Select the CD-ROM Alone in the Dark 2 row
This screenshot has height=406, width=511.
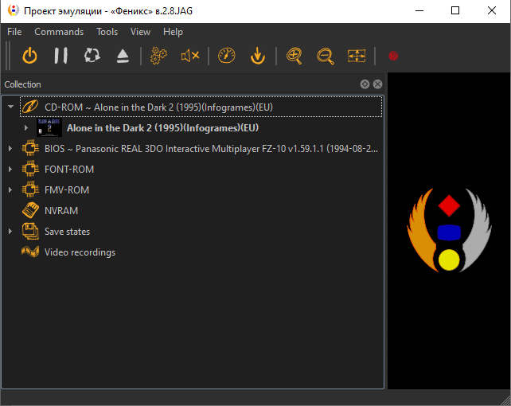tap(201, 107)
